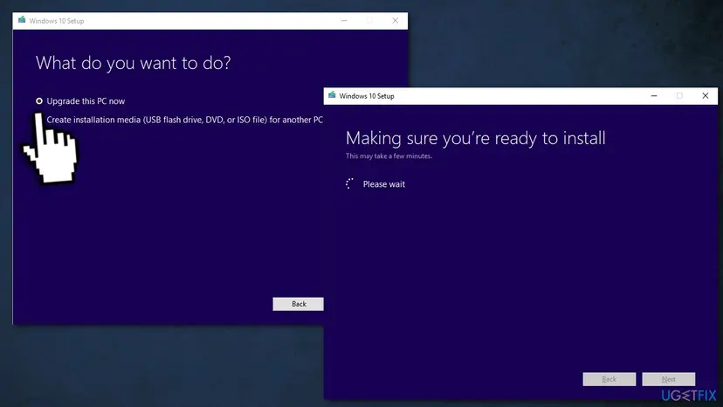Click the 'Upgrade this PC now' label text
Screen dimensions: 723x407
point(86,101)
